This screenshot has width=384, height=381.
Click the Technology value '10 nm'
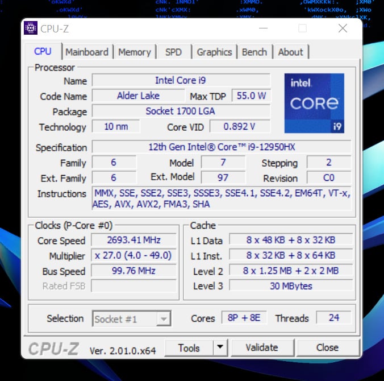coord(116,126)
